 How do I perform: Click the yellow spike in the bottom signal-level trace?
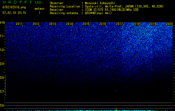116,109
